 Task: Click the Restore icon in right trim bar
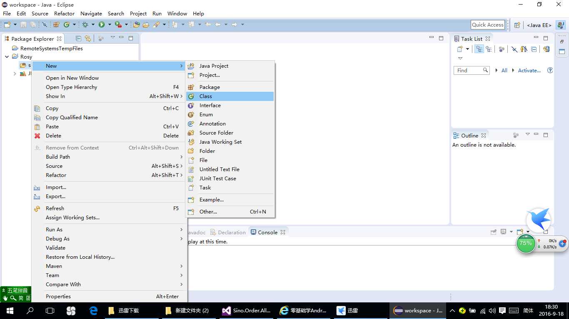tap(562, 42)
